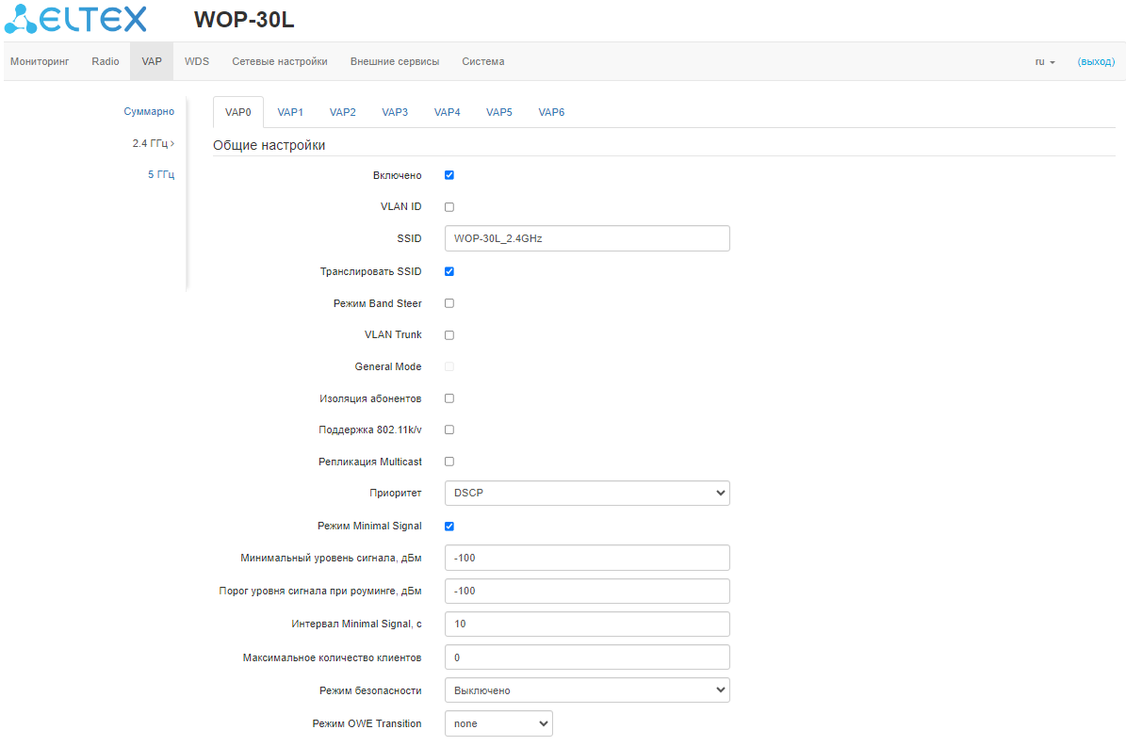Switch to the VAP2 tab
The height and width of the screenshot is (746, 1126).
point(343,112)
